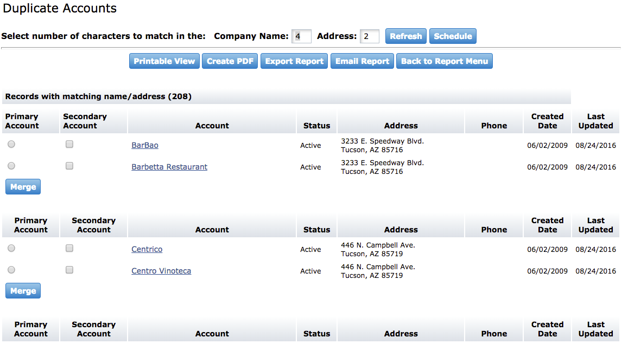The image size is (628, 344).
Task: Click Barbetta Restaurant's created date 06/02/2009
Action: tap(547, 167)
